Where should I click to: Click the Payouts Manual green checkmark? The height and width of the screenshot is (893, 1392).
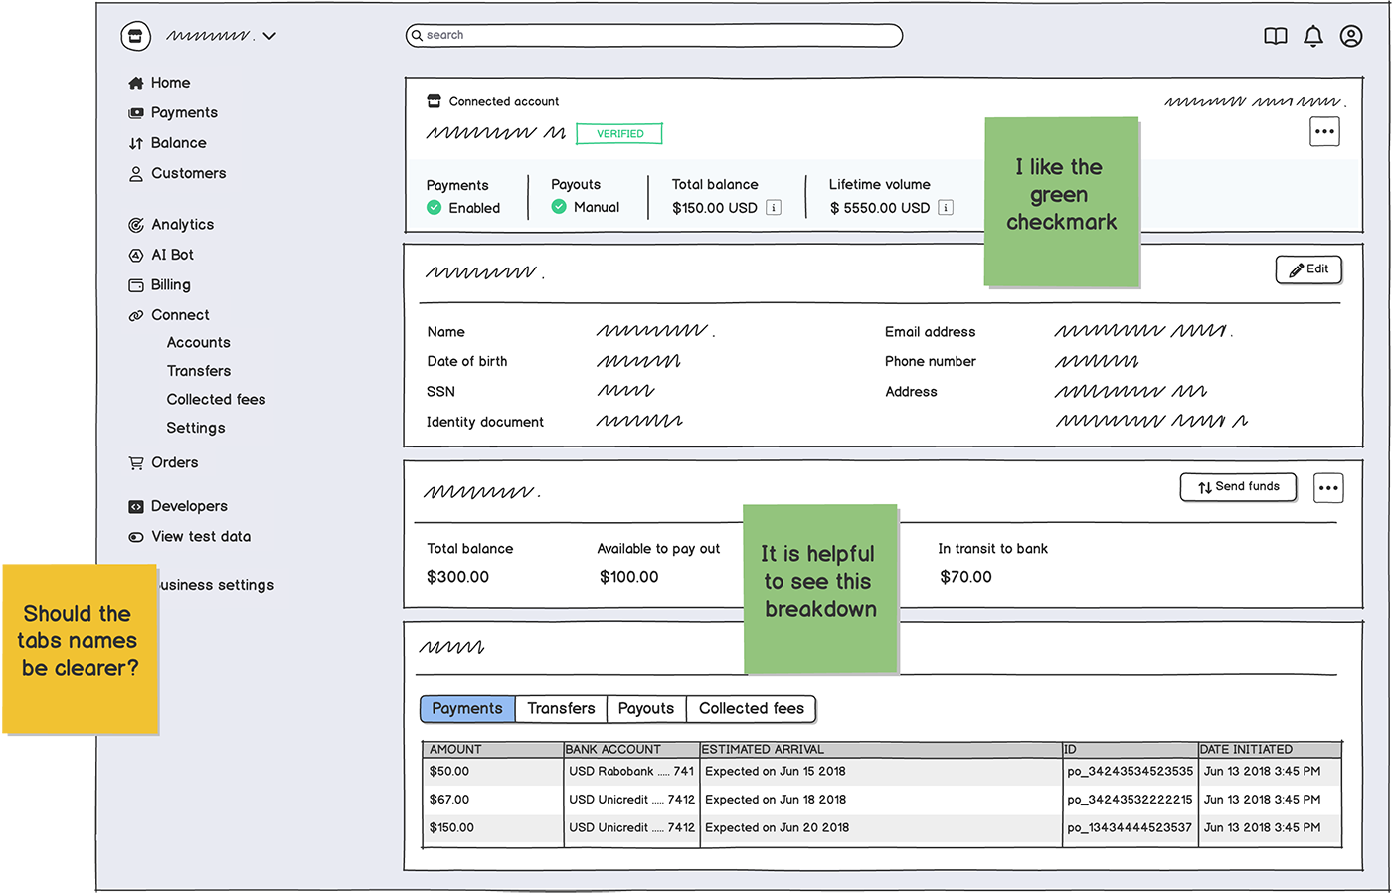click(x=559, y=207)
